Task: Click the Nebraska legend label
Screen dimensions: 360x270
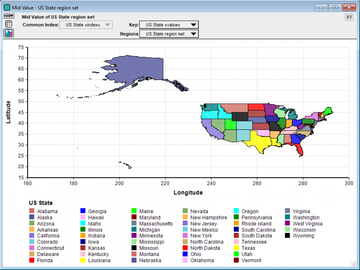Action: point(150,261)
